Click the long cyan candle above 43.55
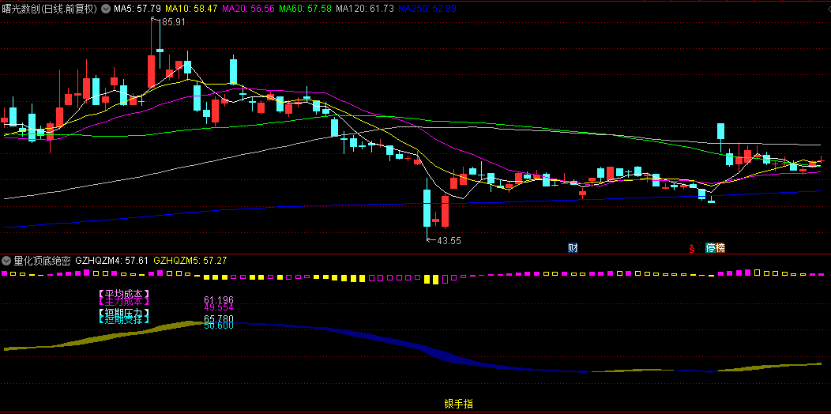The image size is (831, 414). 427,209
